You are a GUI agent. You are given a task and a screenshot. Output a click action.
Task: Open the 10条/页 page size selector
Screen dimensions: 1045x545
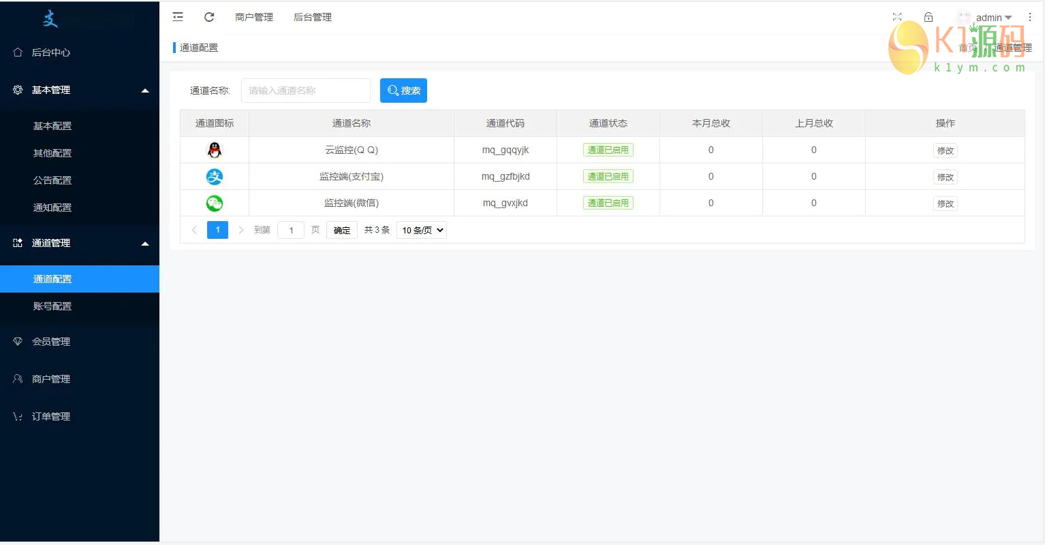421,230
